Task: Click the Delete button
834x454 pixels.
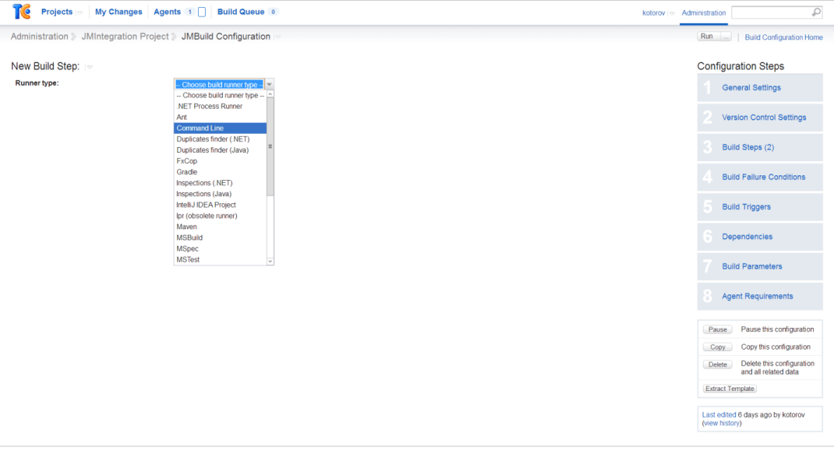Action: 718,364
